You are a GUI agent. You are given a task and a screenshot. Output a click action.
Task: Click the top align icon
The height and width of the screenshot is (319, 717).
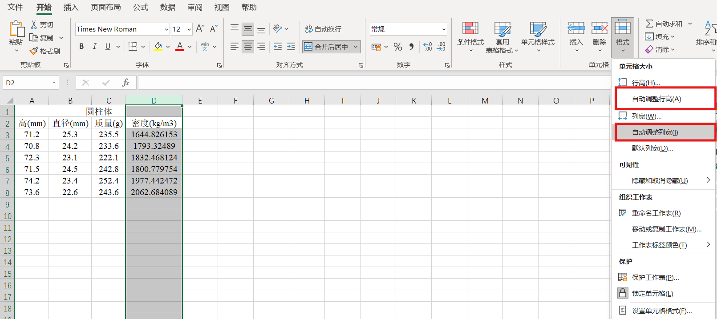point(234,29)
